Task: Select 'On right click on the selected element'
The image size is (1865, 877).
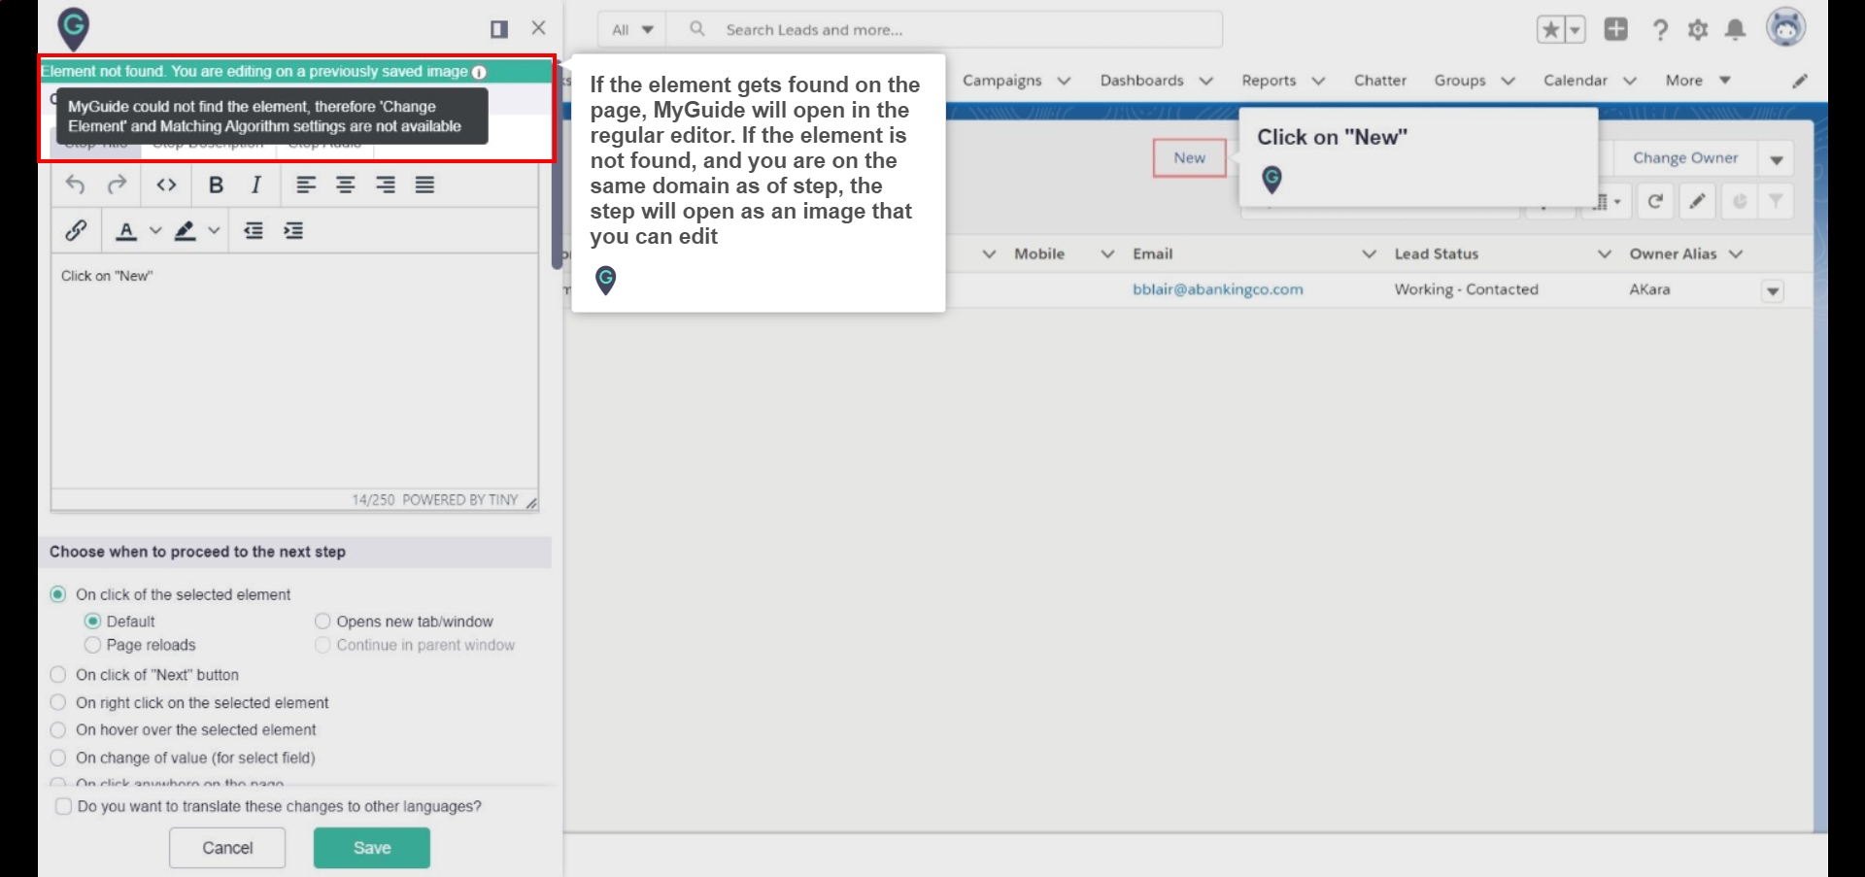Action: 58,703
